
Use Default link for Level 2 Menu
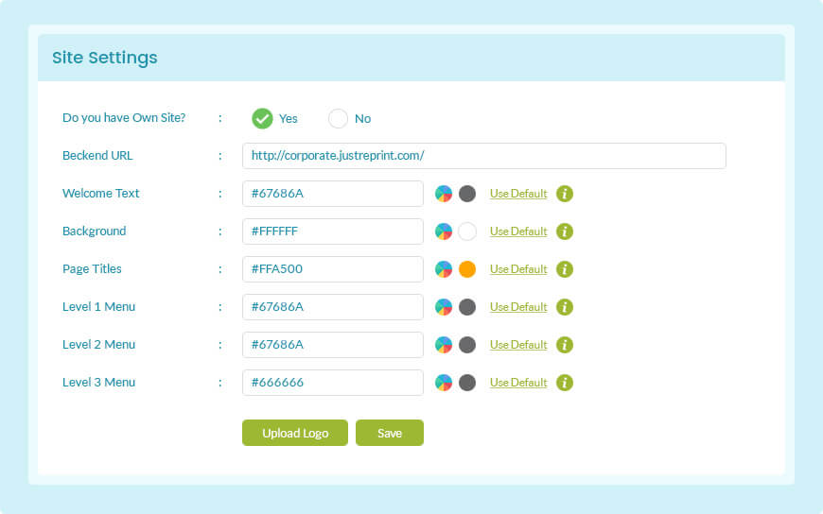coord(518,345)
